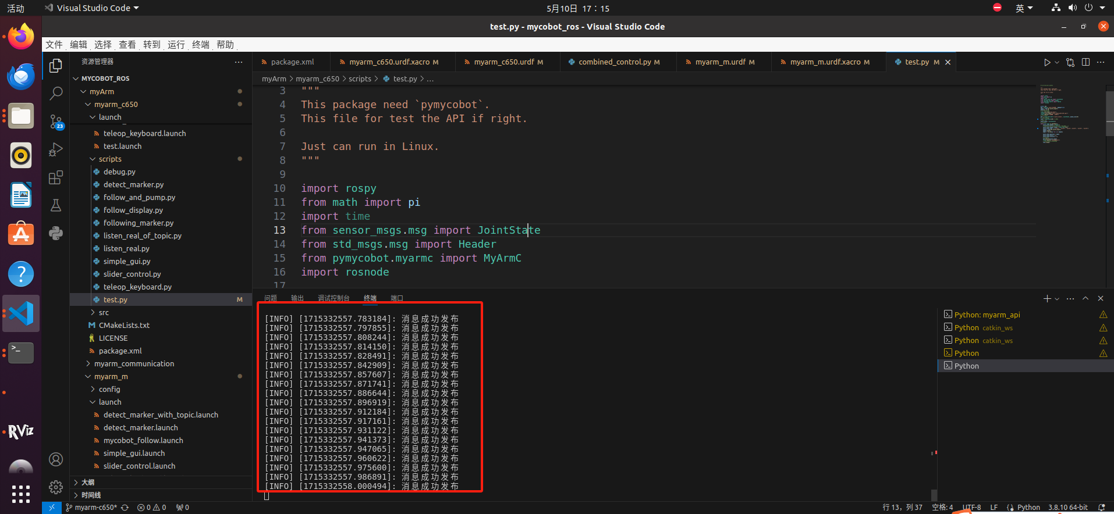Open Manage gear settings icon

click(56, 487)
